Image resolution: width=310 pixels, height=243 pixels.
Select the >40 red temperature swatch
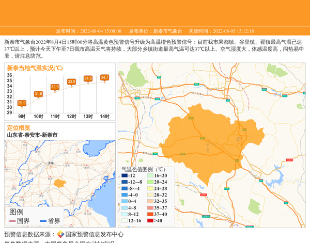149,221
